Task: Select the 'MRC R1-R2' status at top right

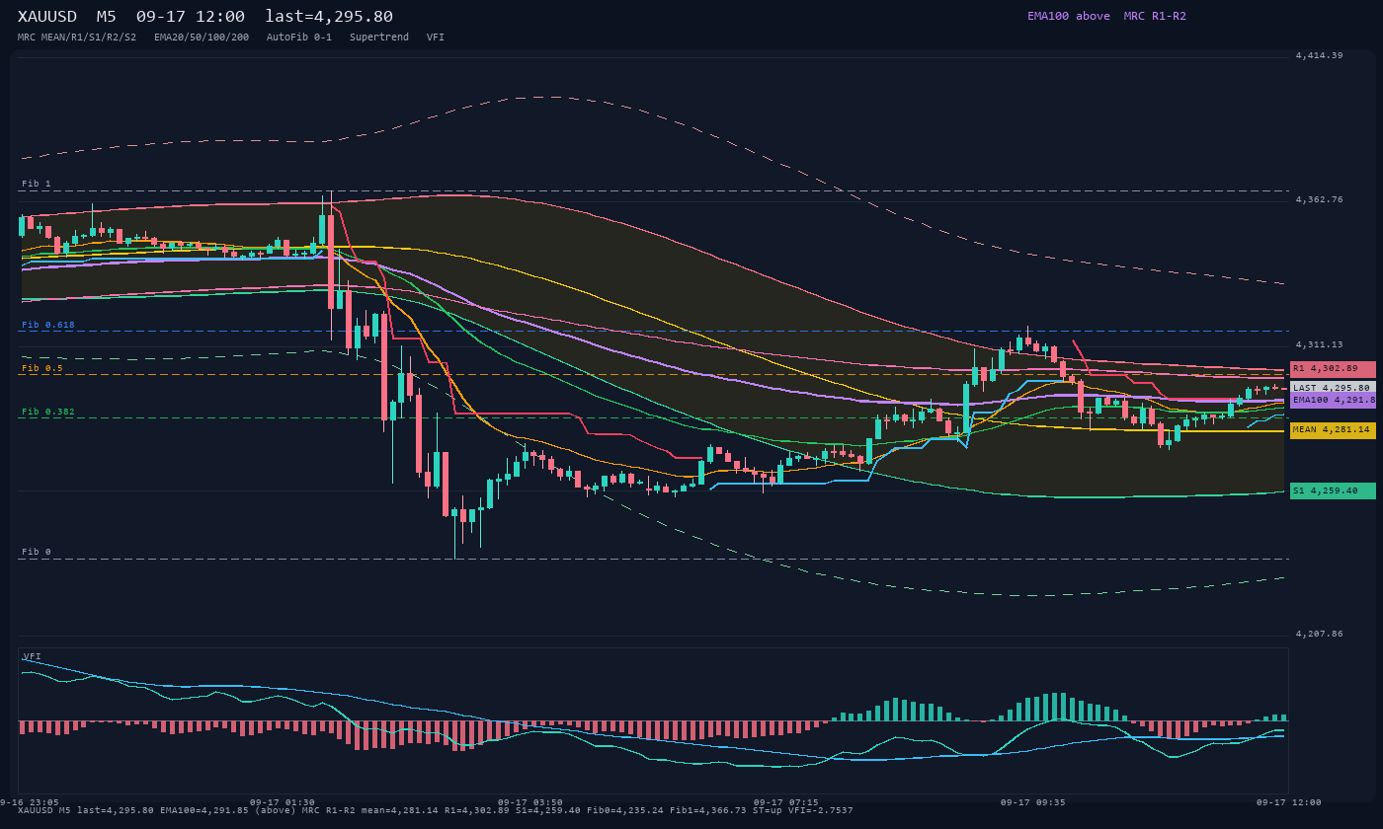Action: tap(1155, 16)
